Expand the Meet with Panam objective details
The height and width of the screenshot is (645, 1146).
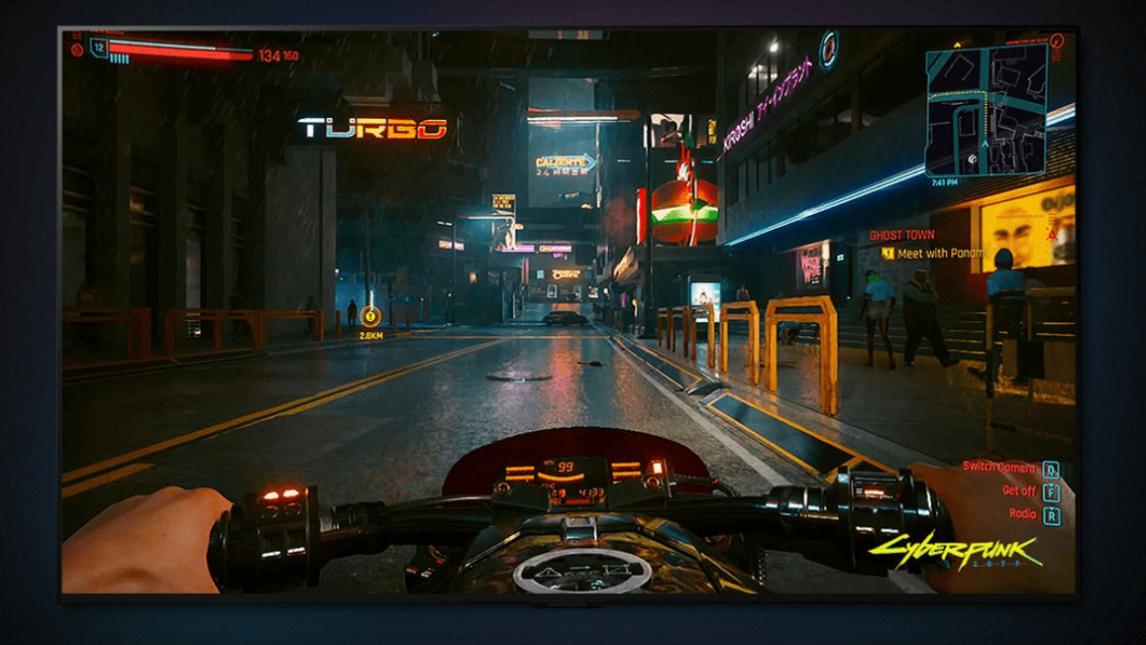[x=940, y=253]
